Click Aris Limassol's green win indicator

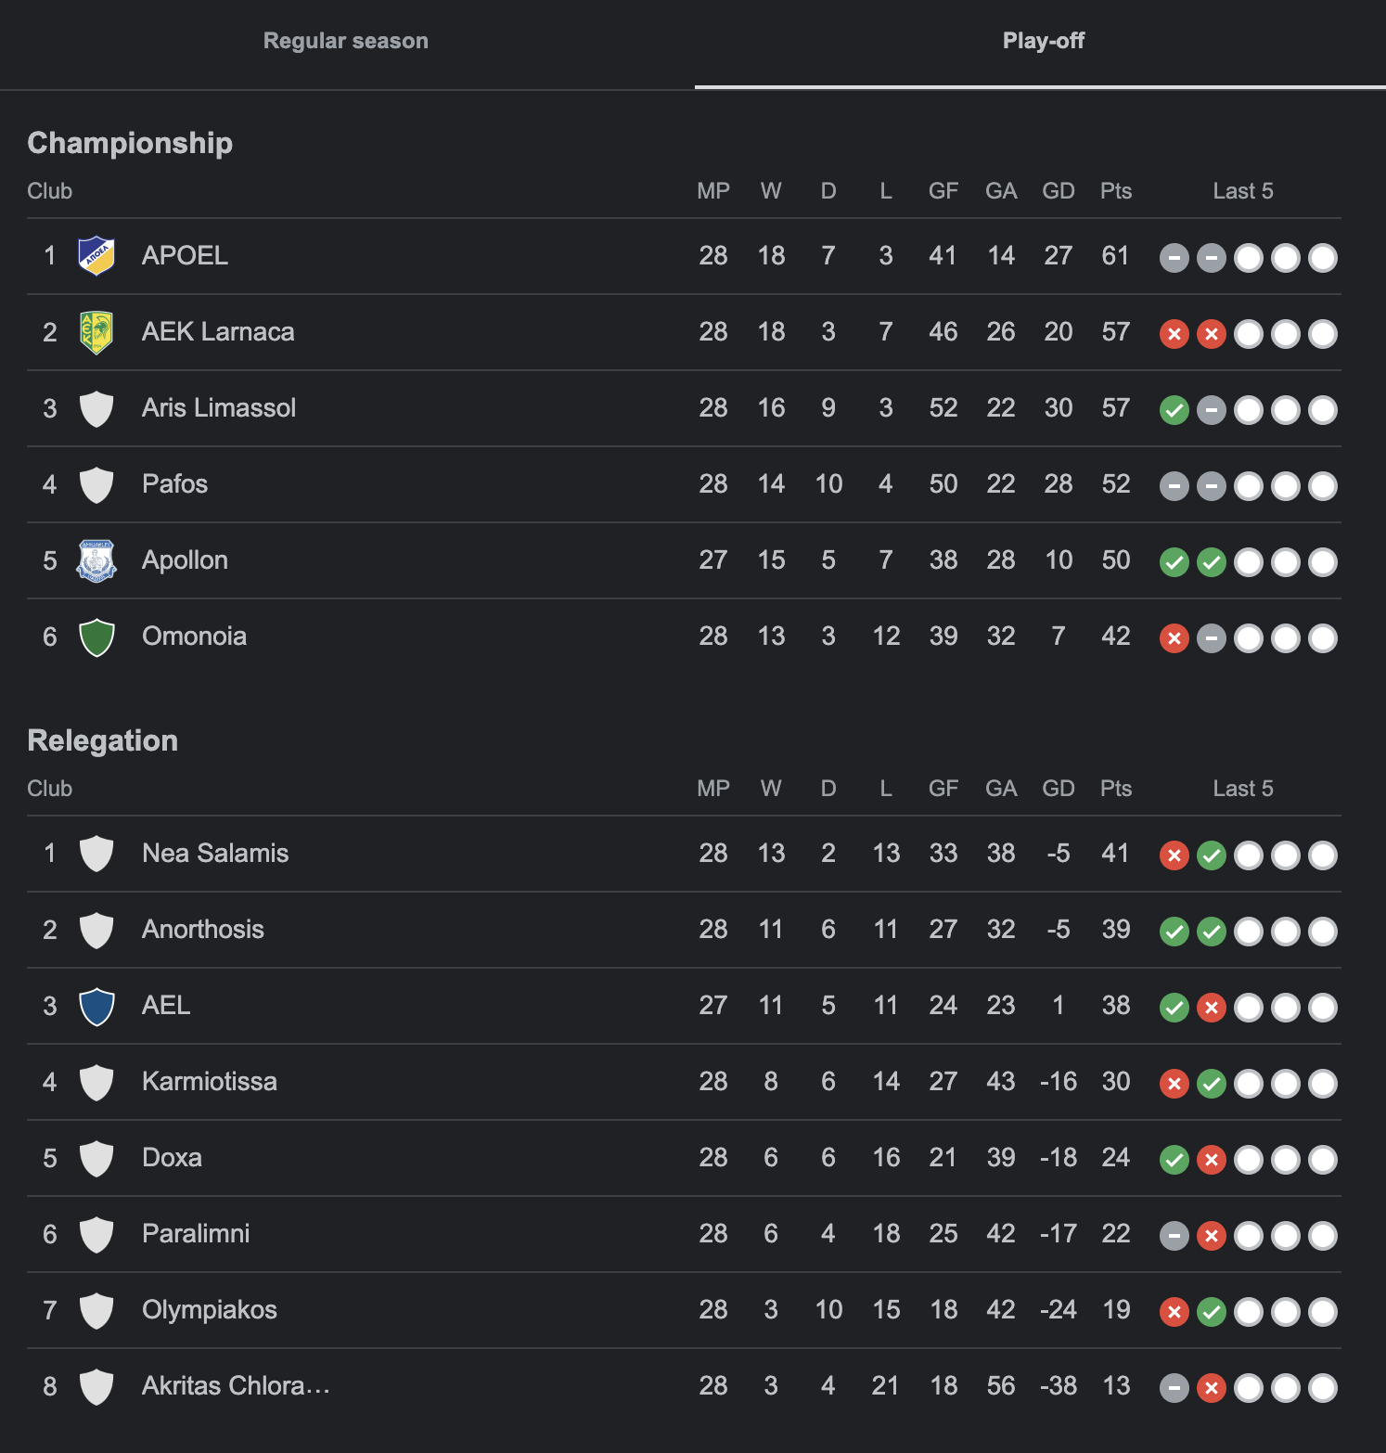[x=1174, y=410]
